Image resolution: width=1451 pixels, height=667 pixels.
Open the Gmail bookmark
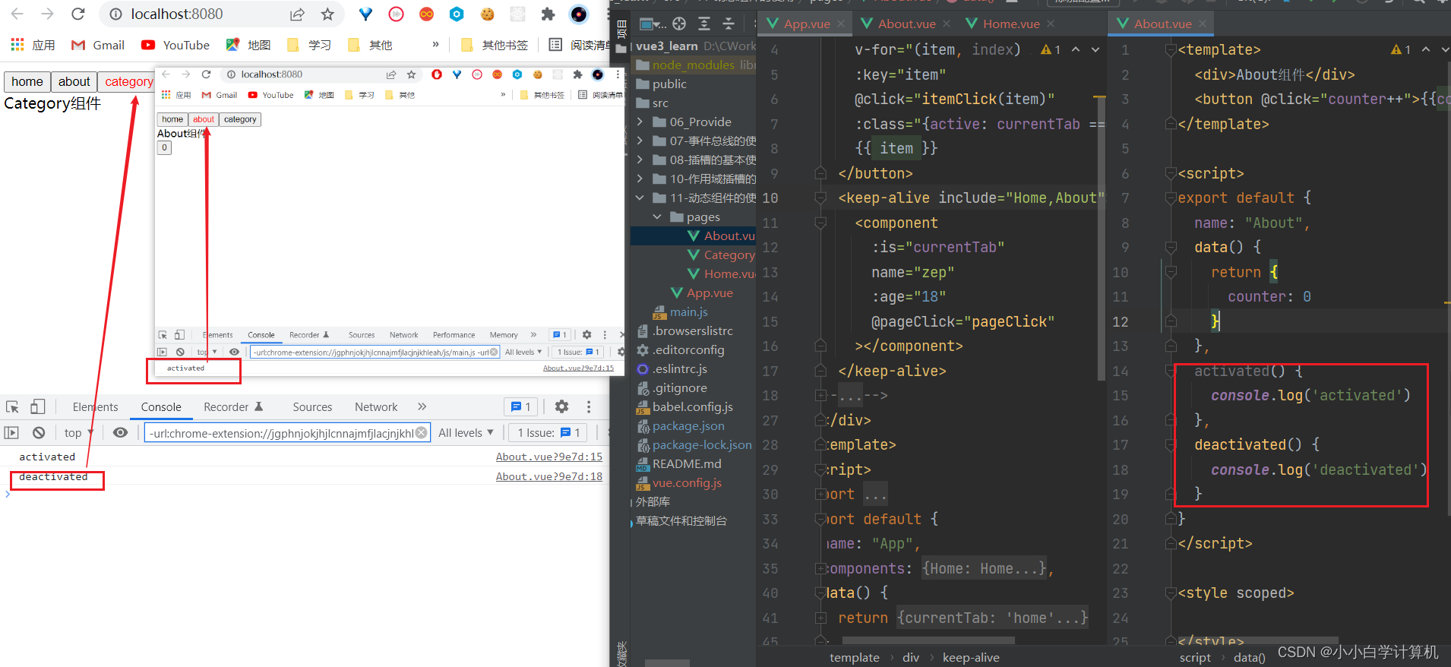(97, 45)
